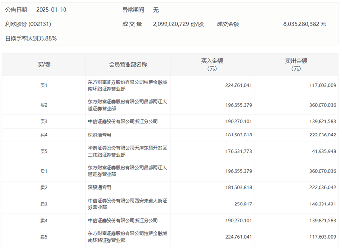This screenshot has height=250, width=342.
Task: Select buy amount 176,631,773
Action: coord(238,151)
